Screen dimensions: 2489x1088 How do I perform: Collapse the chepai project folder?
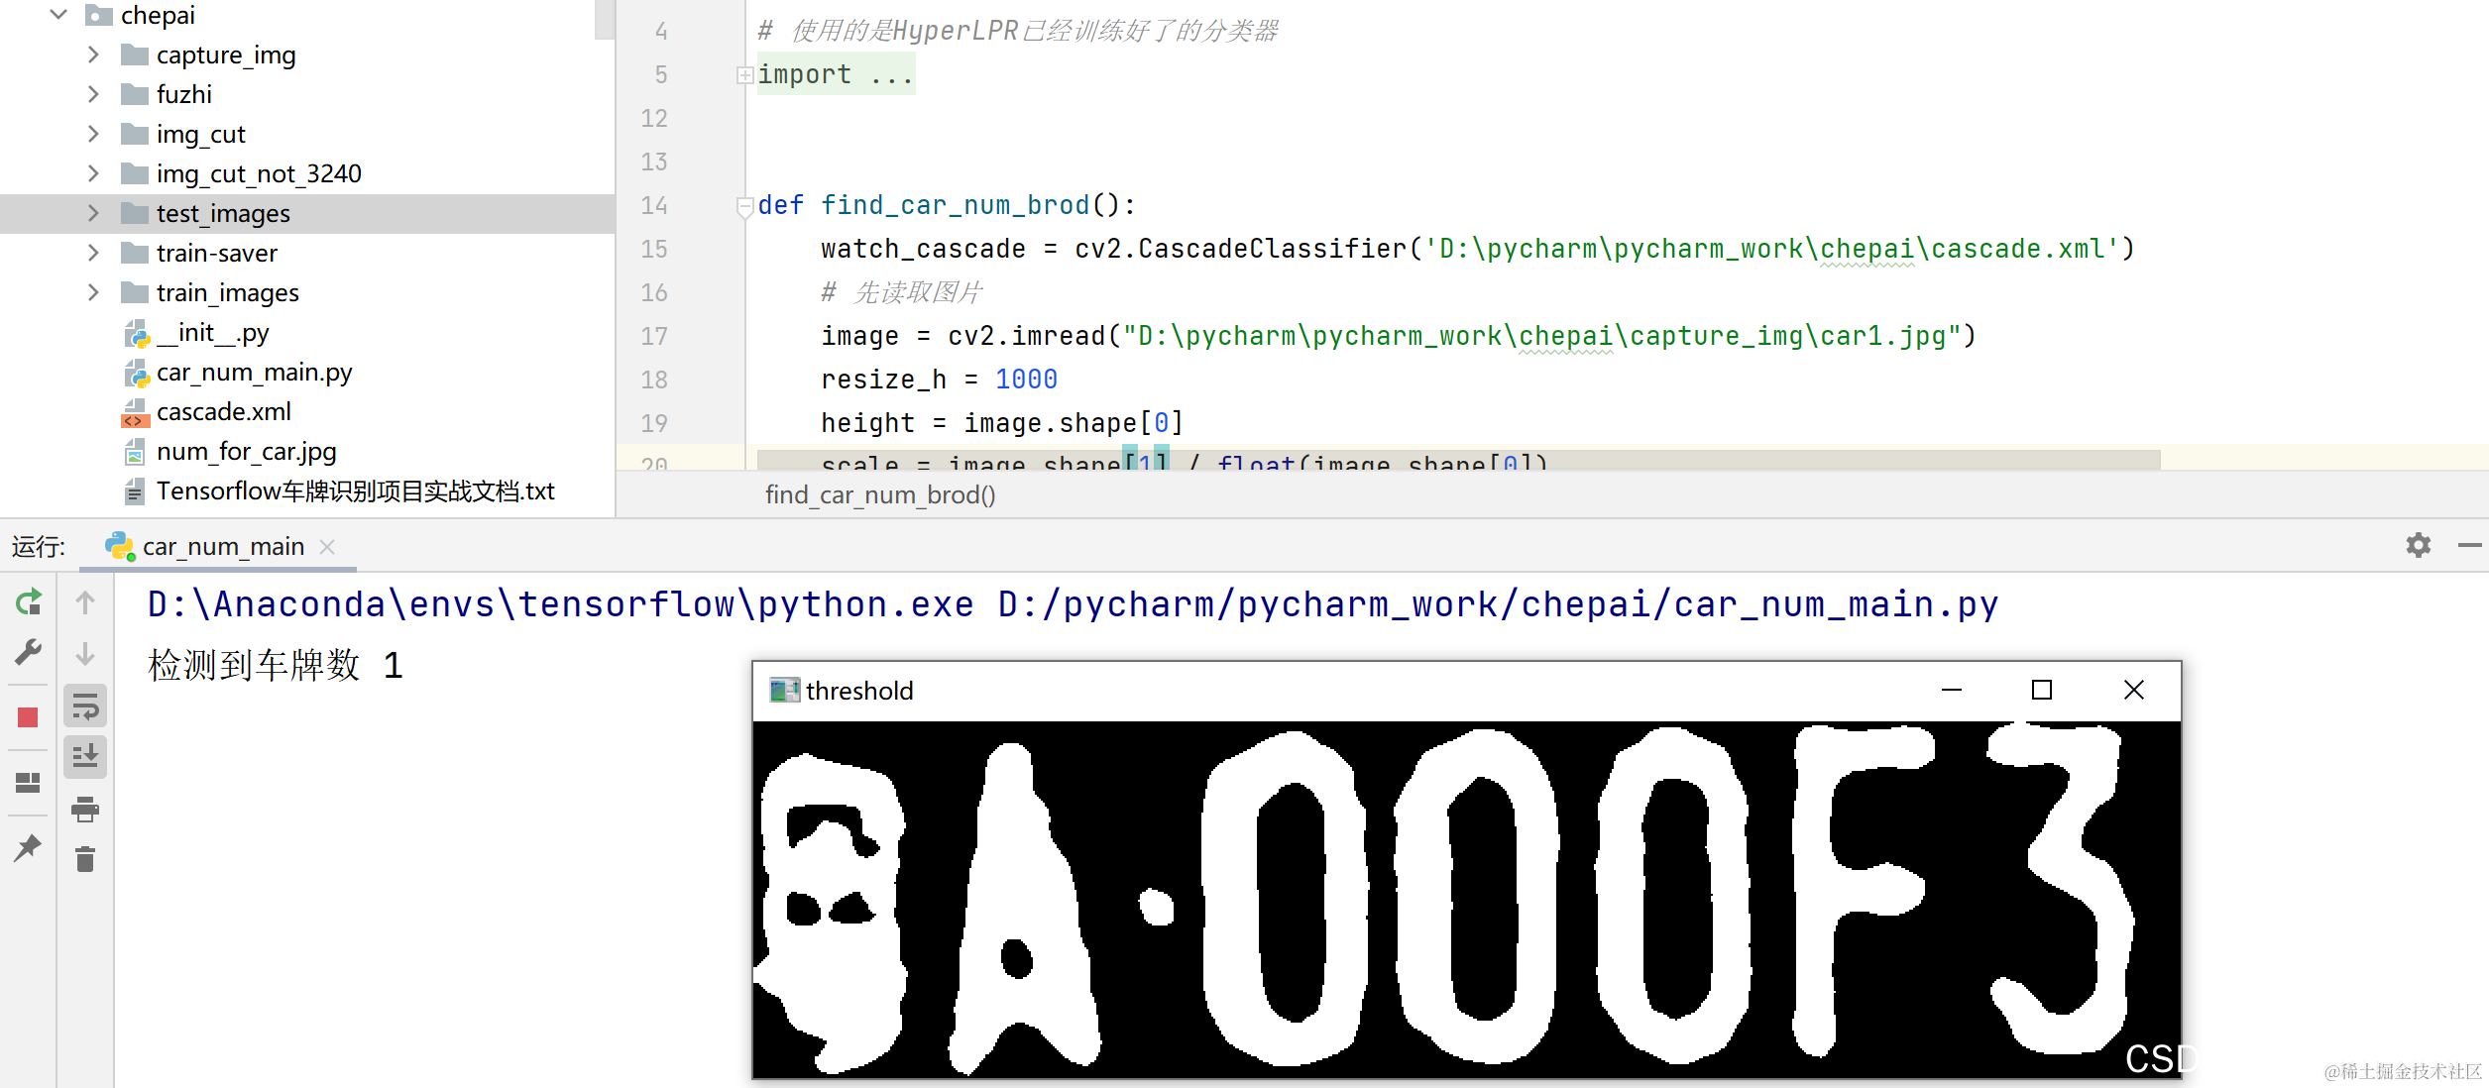(58, 15)
